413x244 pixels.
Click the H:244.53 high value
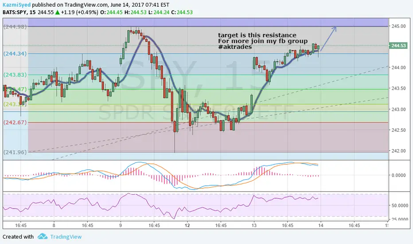coord(136,12)
